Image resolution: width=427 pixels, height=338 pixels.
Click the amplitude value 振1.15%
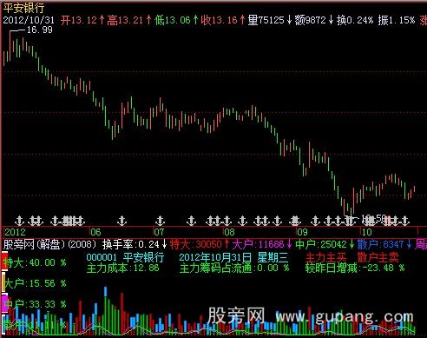coord(396,20)
